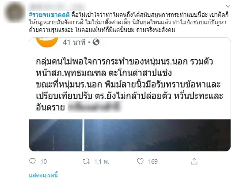Click the like count 169
Viewport: 235px width, 180px height.
click(153, 161)
